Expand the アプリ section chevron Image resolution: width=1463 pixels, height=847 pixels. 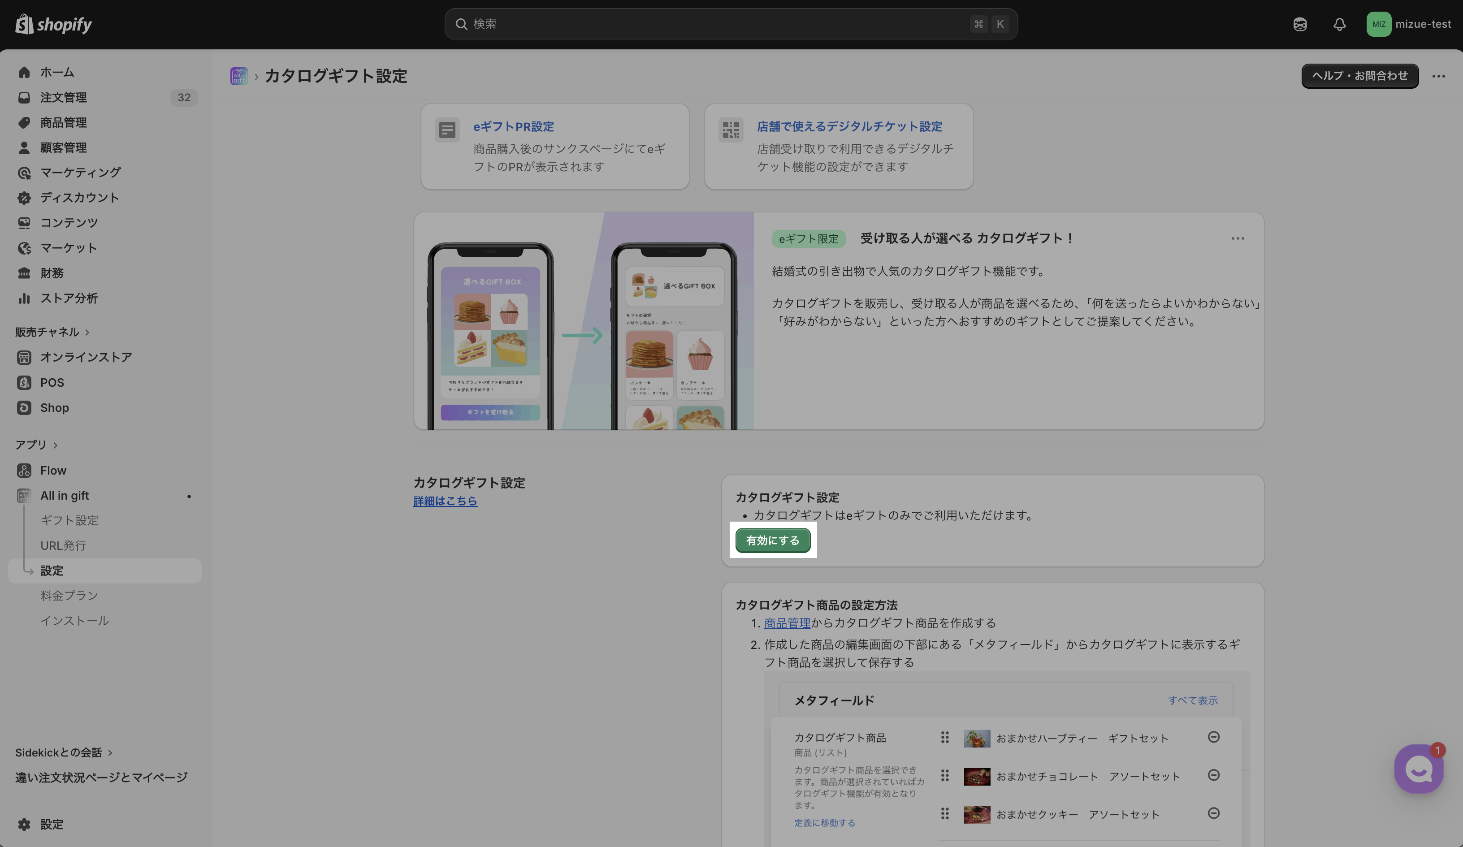click(55, 445)
